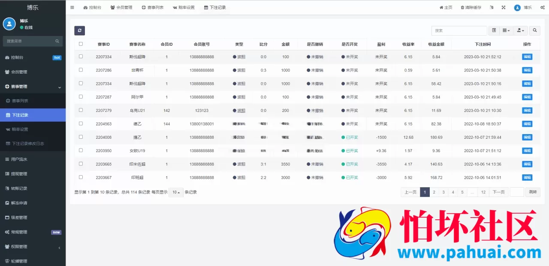Click the page number jump input box

pyautogui.click(x=517, y=192)
